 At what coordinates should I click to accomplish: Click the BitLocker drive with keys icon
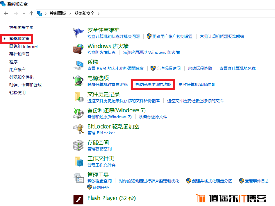pyautogui.click(x=78, y=129)
